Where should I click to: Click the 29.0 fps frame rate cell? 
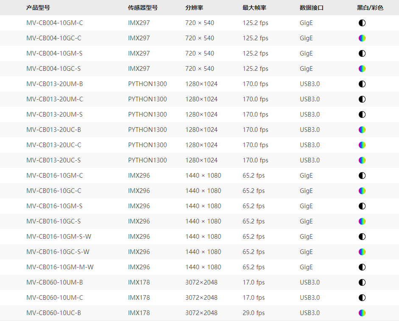pyautogui.click(x=254, y=313)
